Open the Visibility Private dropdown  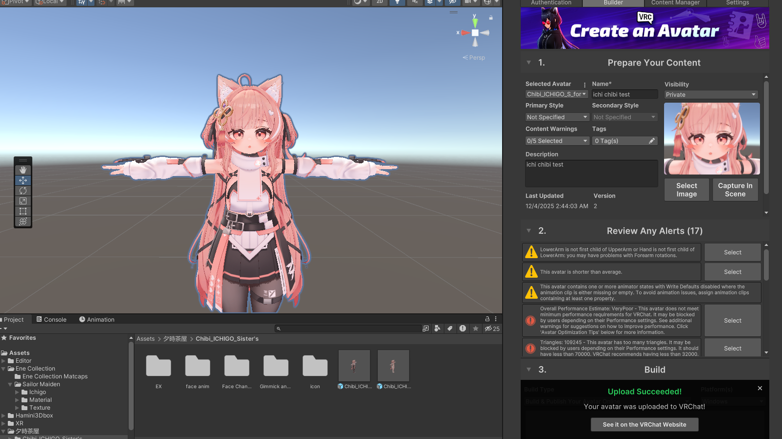coord(712,94)
